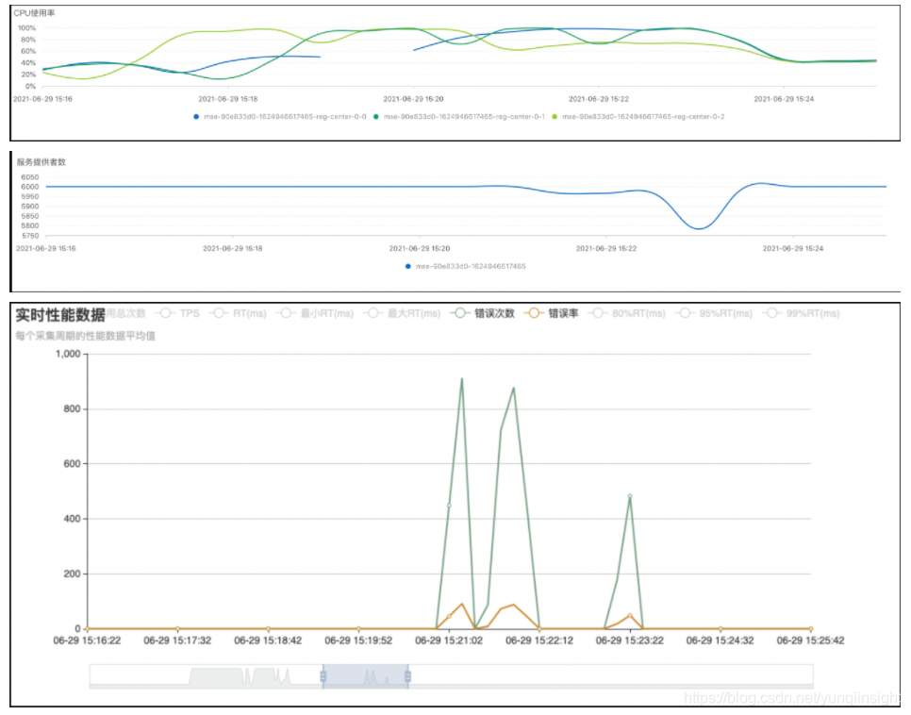Click the 100% label on CPU chart
Image resolution: width=911 pixels, height=715 pixels.
26,28
